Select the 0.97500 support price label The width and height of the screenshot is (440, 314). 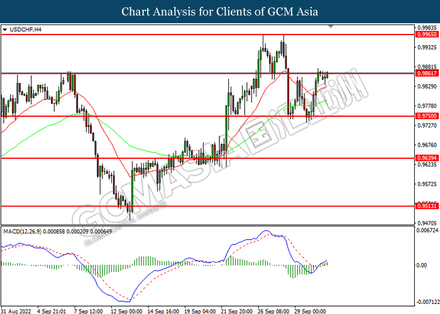[x=427, y=116]
